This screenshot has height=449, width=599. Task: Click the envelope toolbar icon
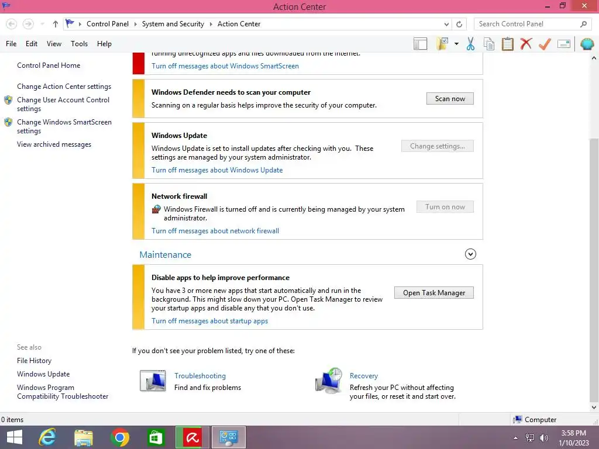(x=564, y=44)
